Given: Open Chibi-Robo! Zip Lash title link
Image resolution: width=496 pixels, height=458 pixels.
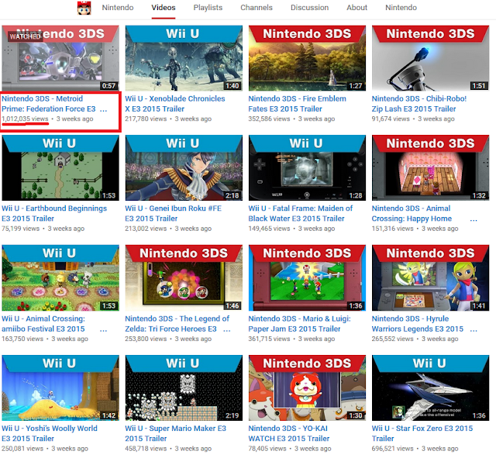Looking at the screenshot, I should pos(419,104).
